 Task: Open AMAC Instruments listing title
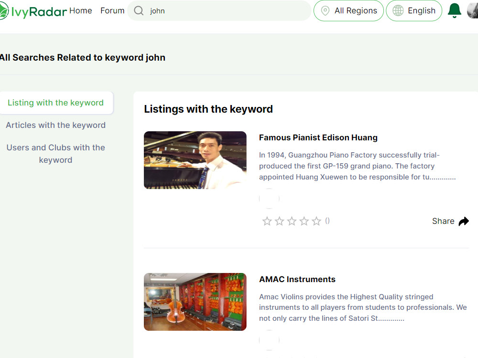297,279
